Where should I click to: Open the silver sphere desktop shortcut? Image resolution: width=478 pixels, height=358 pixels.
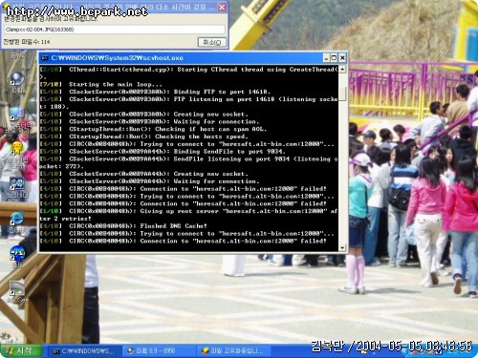pyautogui.click(x=17, y=82)
